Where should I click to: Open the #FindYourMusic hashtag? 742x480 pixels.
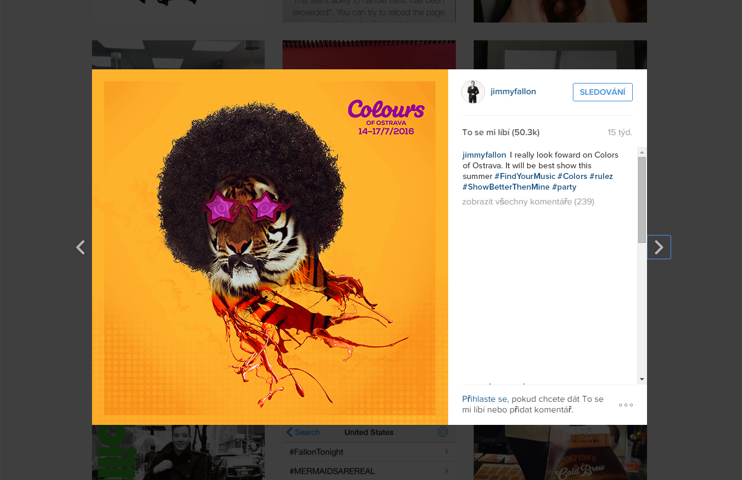525,176
